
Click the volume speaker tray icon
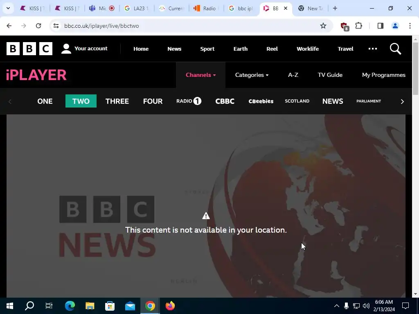366,306
